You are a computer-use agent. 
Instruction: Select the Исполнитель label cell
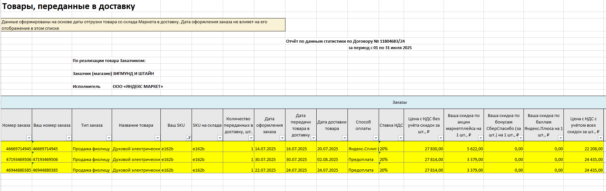click(92, 86)
